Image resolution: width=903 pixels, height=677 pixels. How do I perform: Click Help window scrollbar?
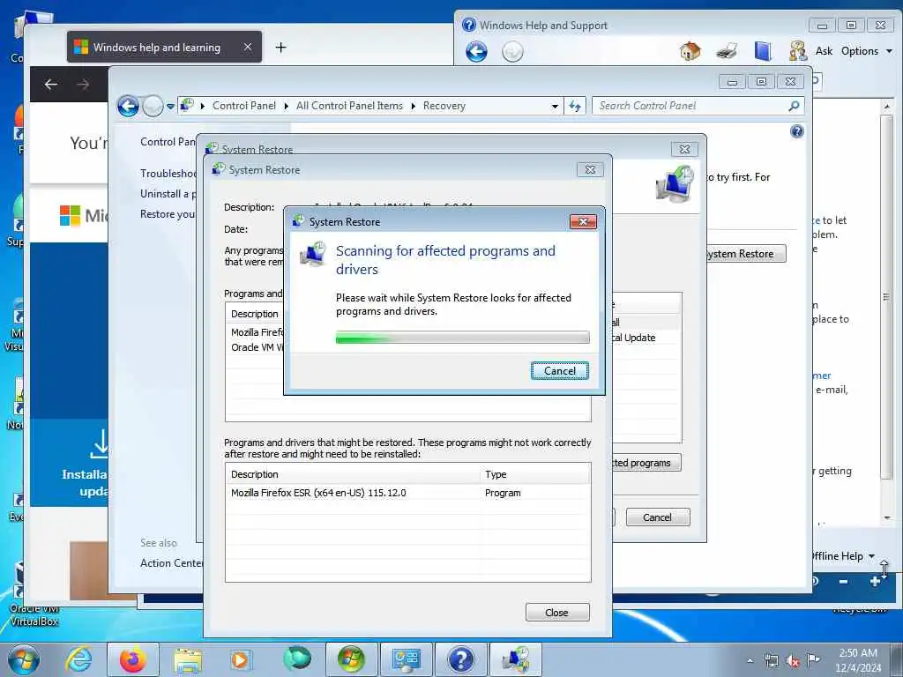click(886, 296)
